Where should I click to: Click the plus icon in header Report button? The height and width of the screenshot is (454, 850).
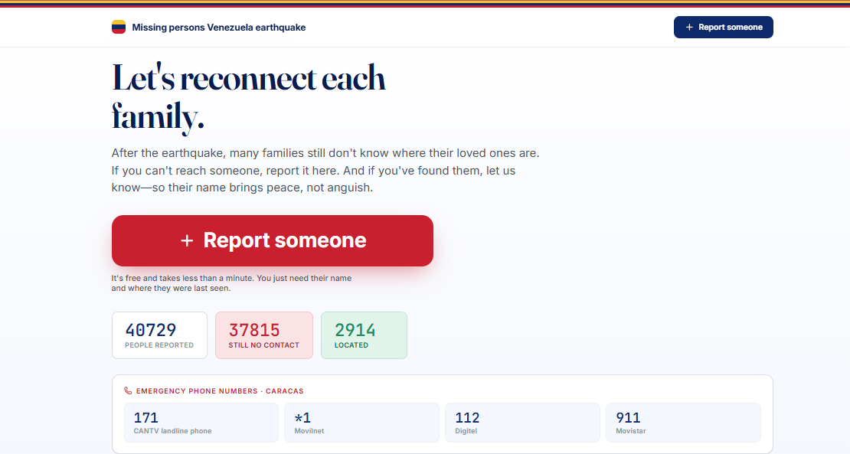point(689,27)
